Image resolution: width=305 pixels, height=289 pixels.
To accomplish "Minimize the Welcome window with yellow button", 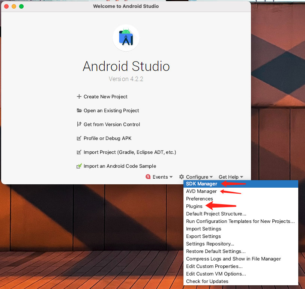I will click(14, 6).
